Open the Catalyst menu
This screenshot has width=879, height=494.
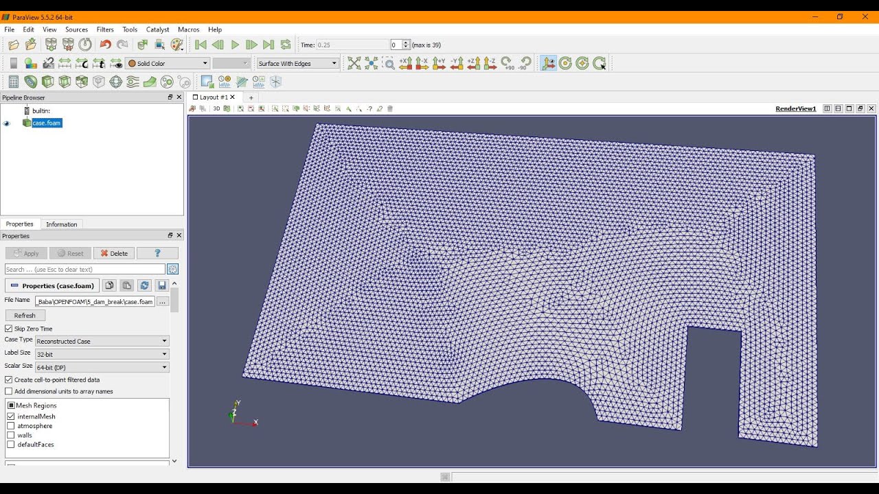(157, 30)
